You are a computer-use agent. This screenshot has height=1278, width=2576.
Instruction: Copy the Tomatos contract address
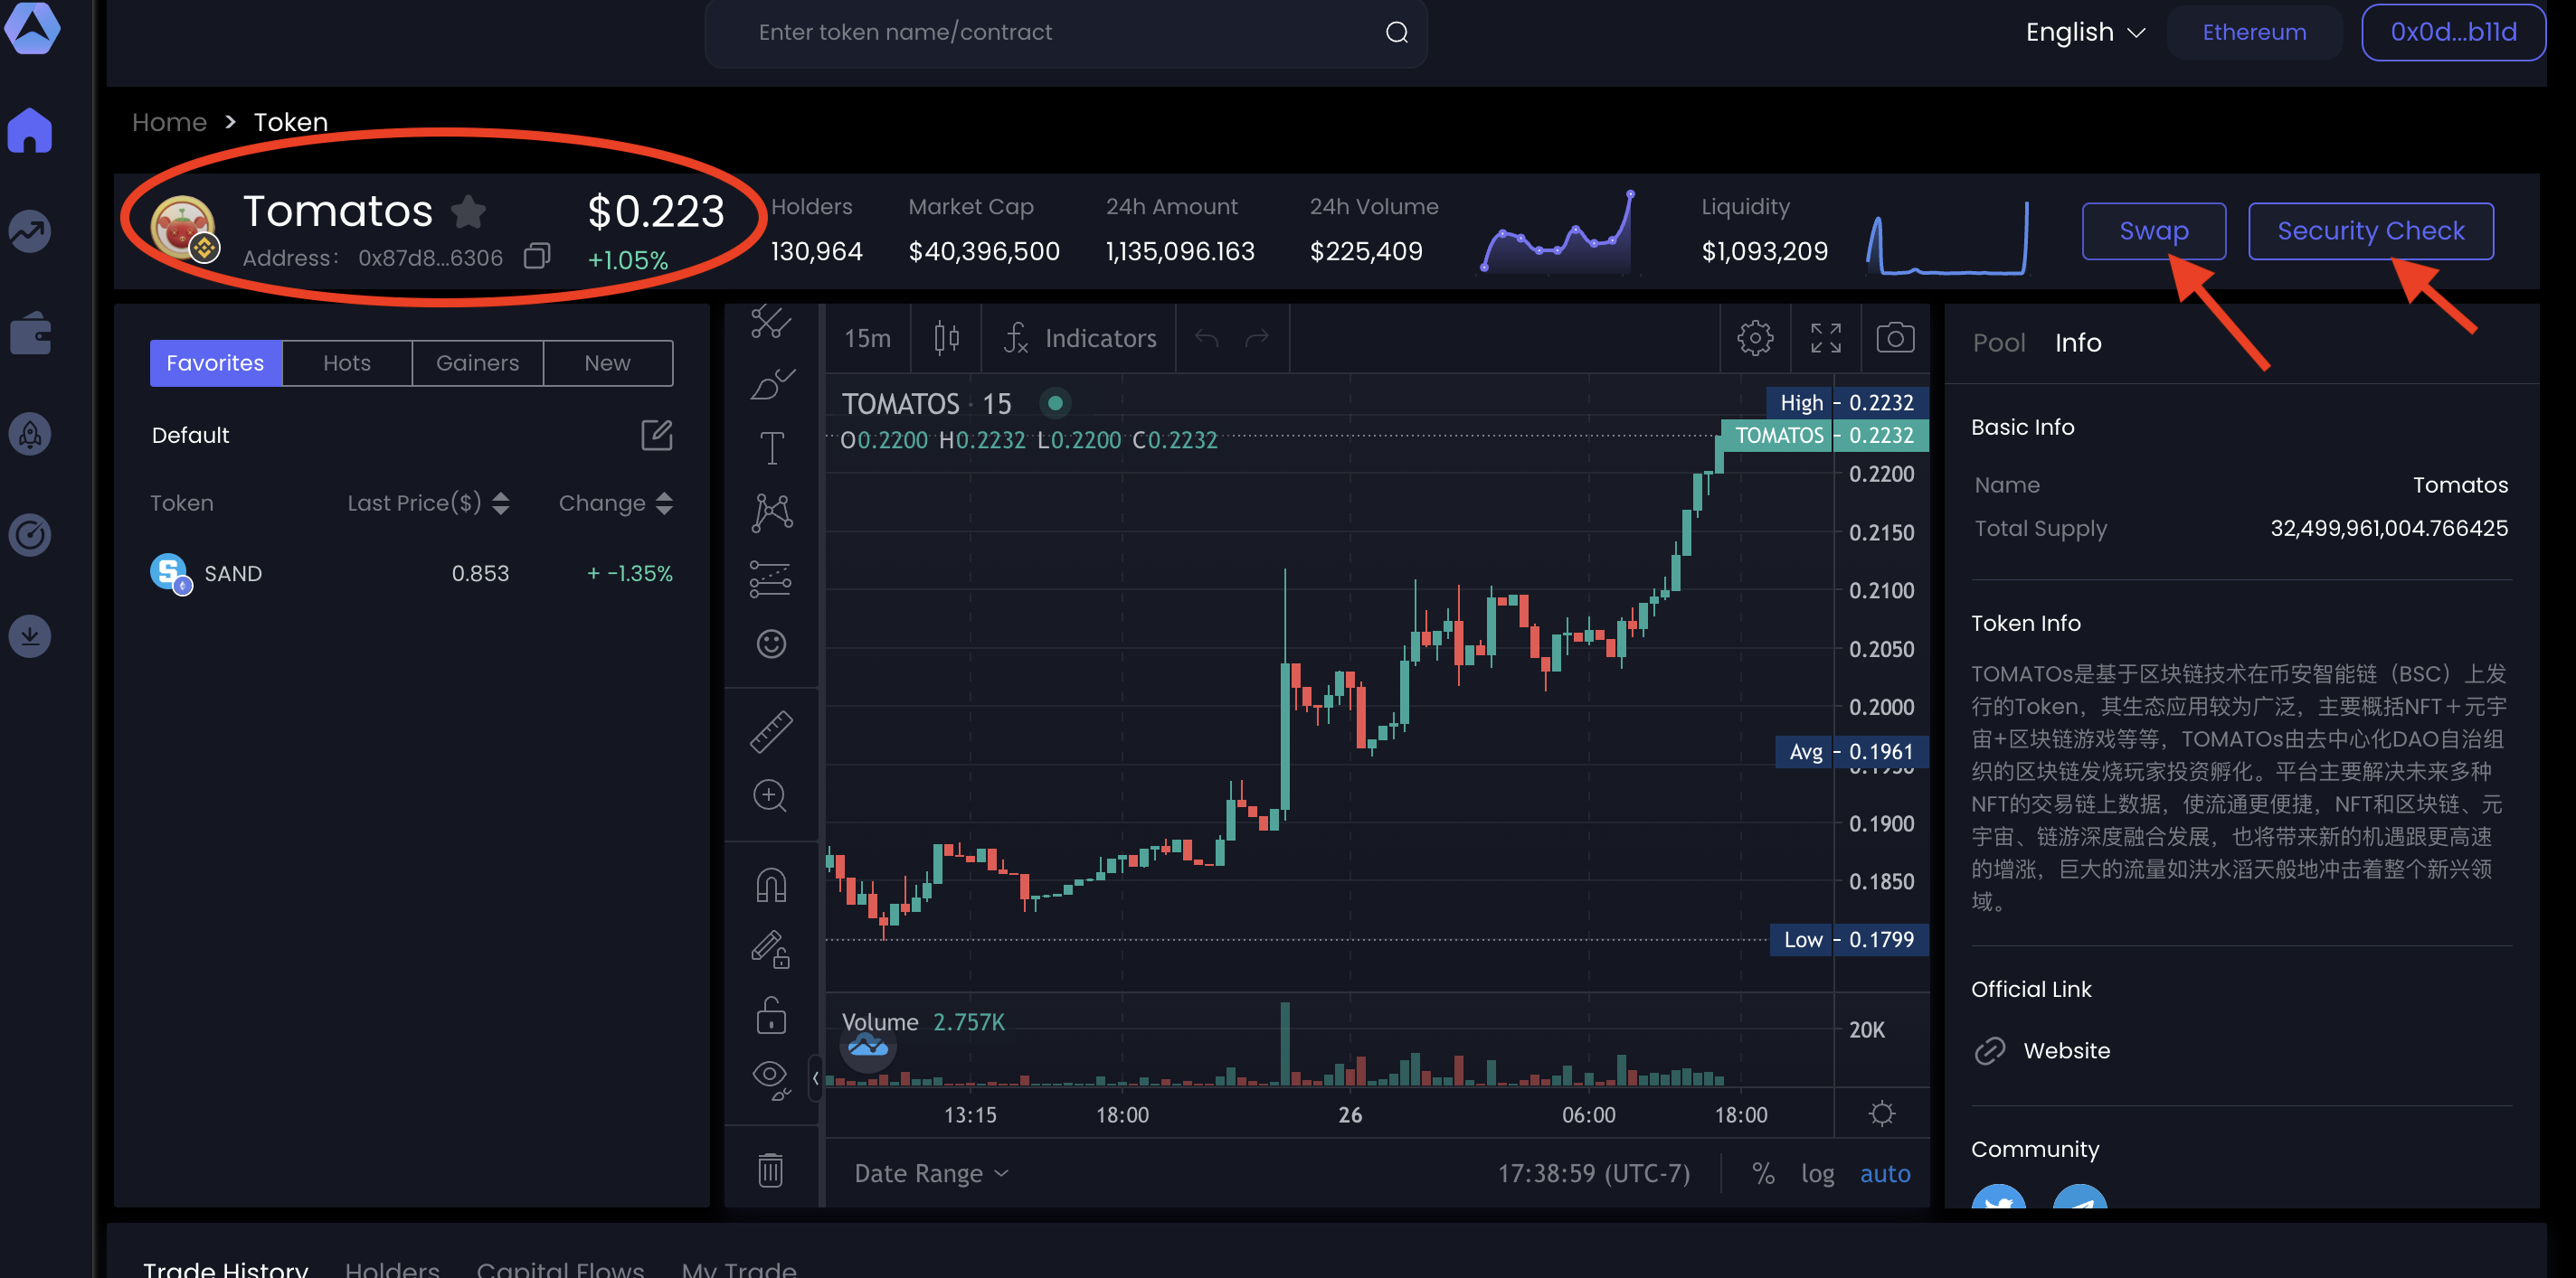tap(537, 257)
